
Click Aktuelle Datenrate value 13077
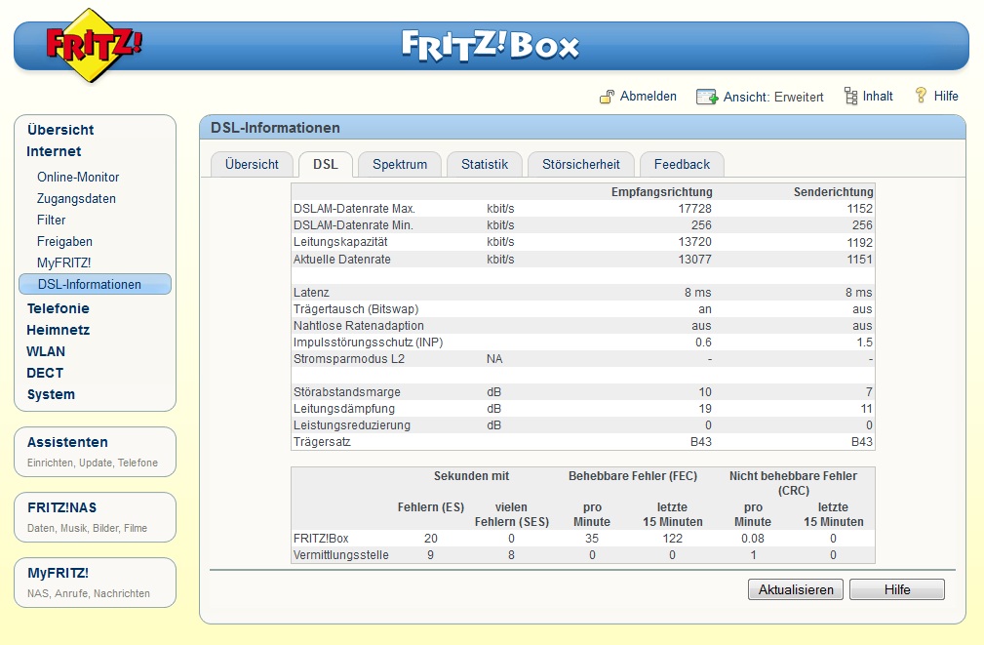click(x=694, y=259)
